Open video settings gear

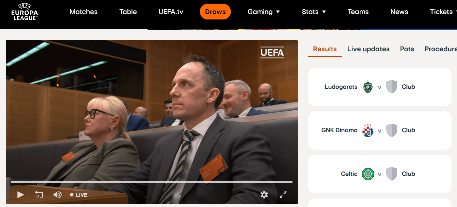pos(264,195)
